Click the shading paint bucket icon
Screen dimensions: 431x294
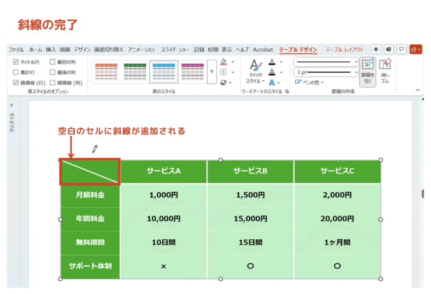[224, 62]
